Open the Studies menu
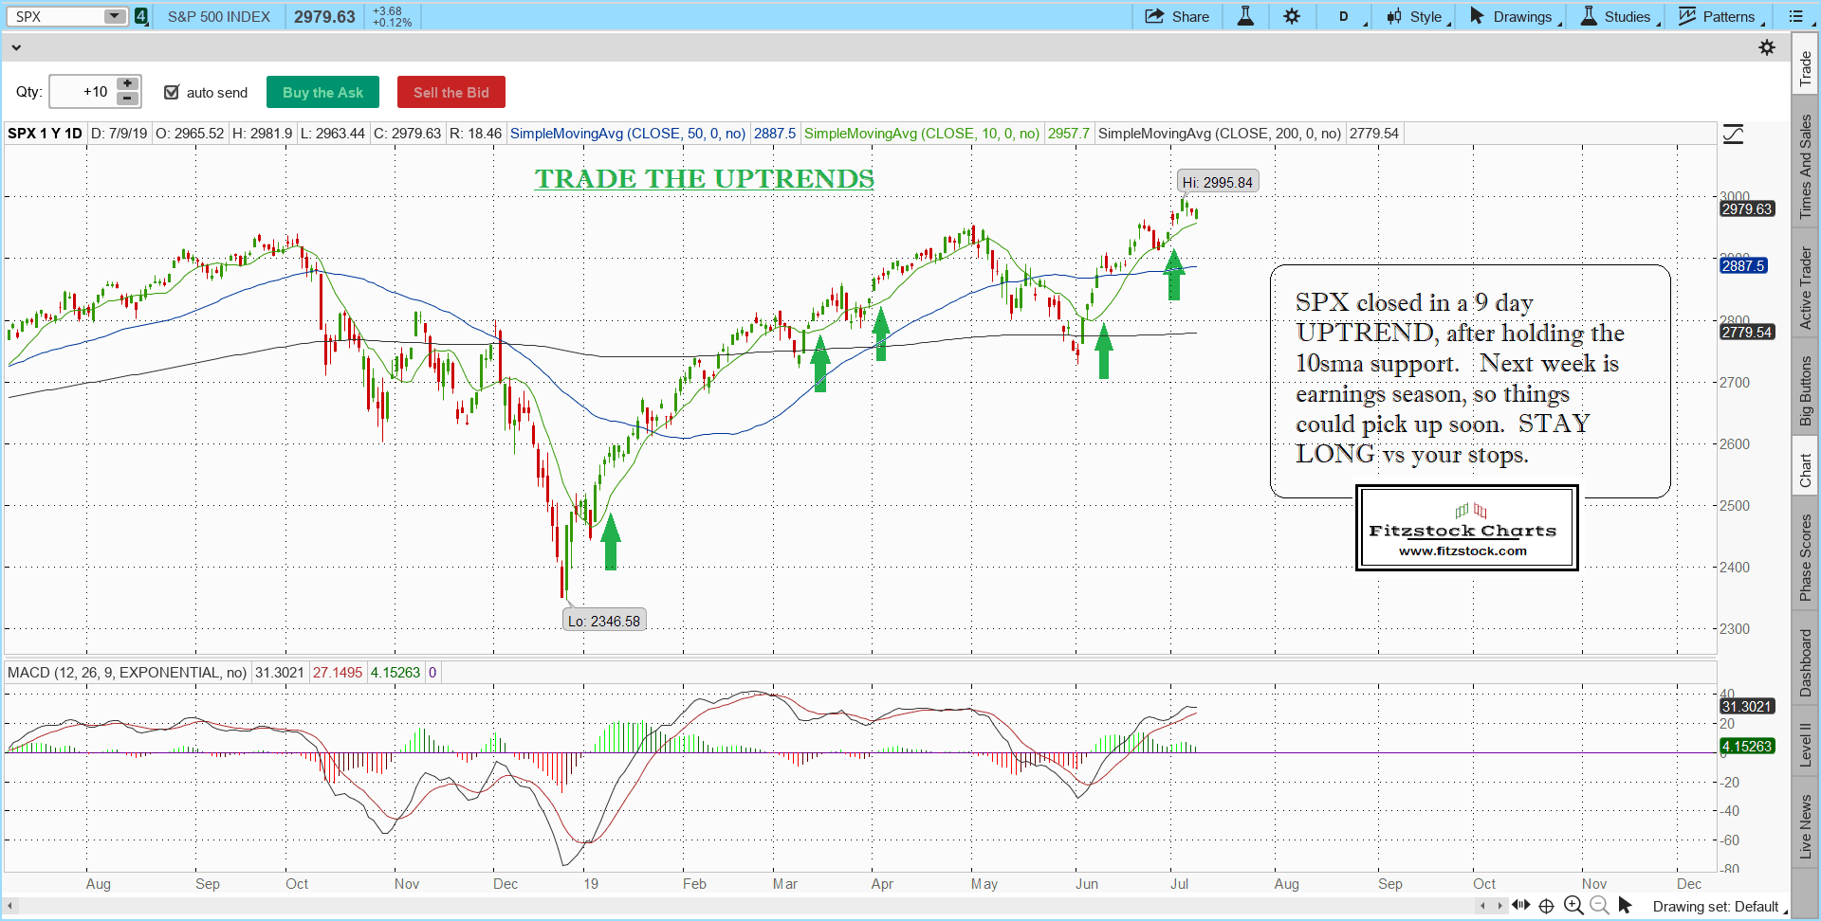Screen dimensions: 1821x921 pos(1617,16)
